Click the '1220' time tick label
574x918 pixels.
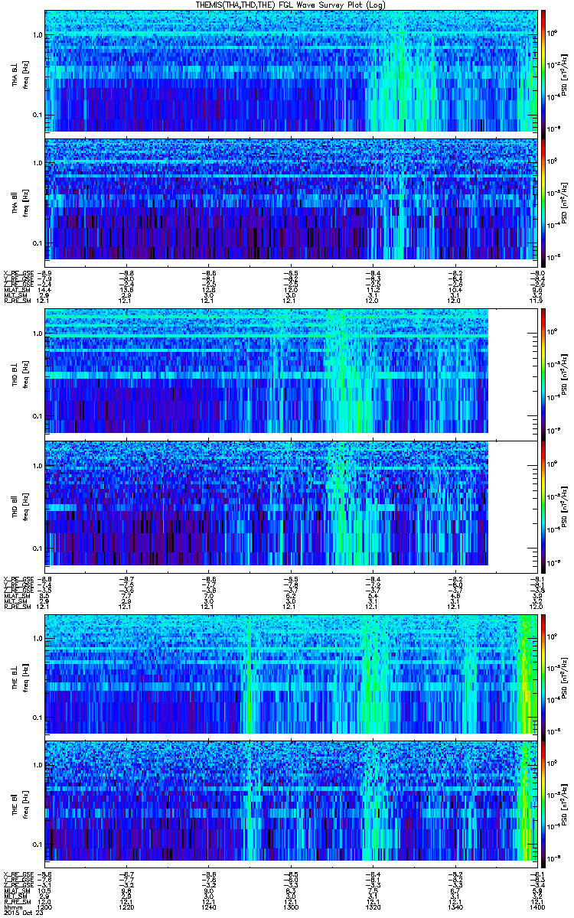coord(126,907)
